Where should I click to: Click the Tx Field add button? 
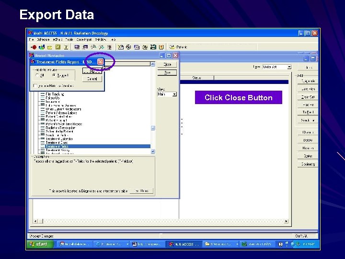coord(308,112)
